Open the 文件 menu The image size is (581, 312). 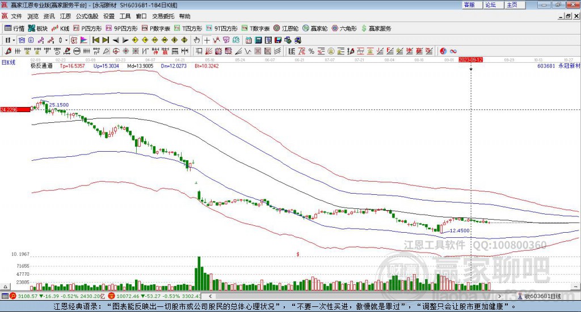pos(16,16)
